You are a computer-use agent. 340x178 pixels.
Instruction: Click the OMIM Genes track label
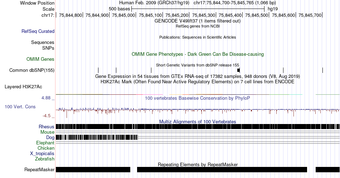[40, 59]
